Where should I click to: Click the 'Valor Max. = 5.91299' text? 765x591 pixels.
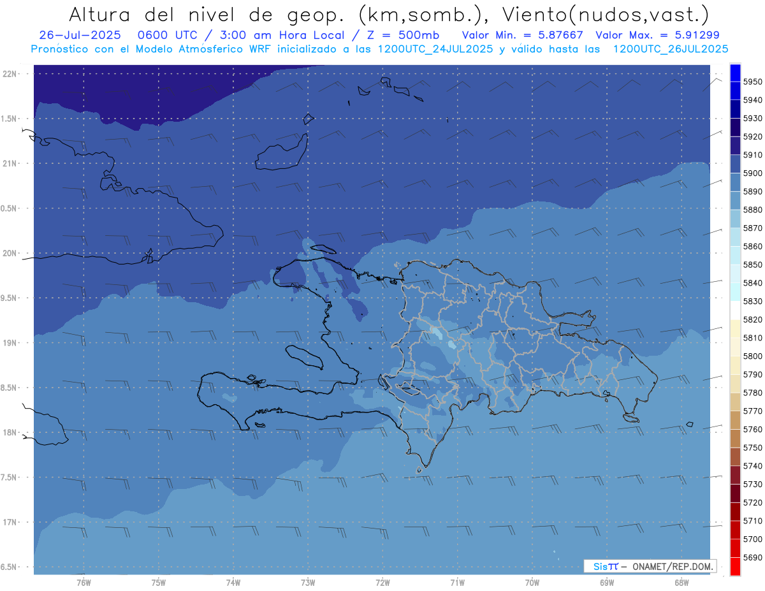pyautogui.click(x=657, y=35)
